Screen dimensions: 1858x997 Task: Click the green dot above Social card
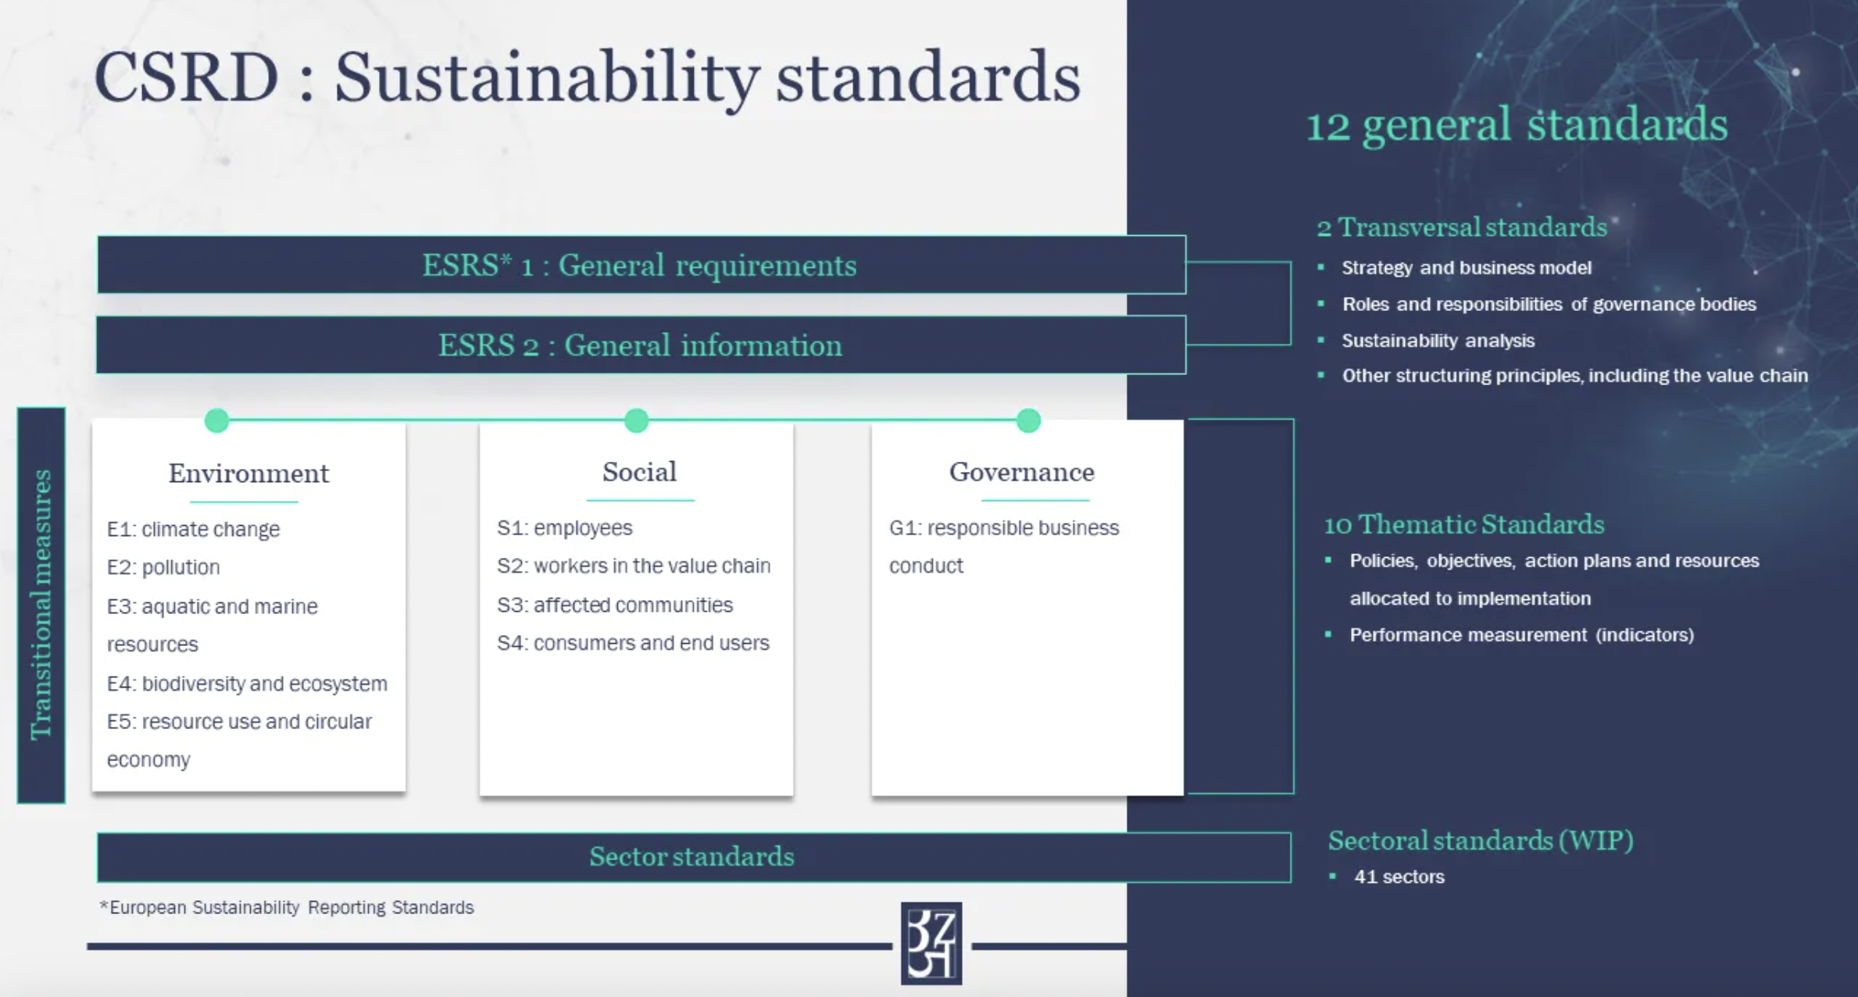pos(637,420)
